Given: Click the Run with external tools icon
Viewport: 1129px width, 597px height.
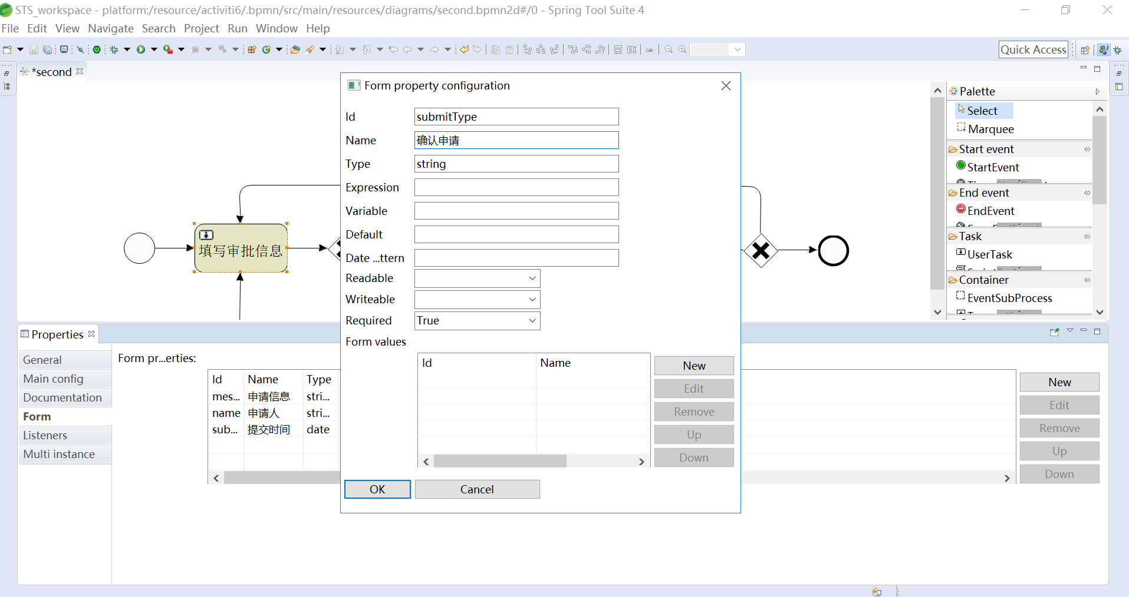Looking at the screenshot, I should click(168, 50).
